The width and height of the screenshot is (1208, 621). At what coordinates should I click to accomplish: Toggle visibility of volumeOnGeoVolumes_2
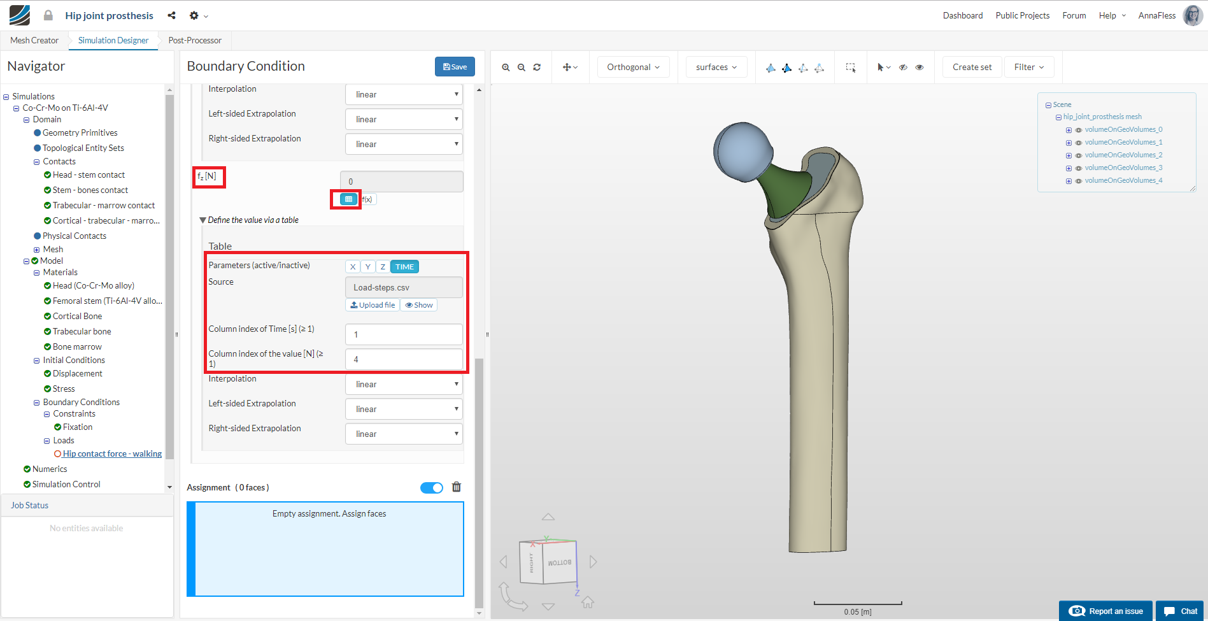tap(1079, 155)
